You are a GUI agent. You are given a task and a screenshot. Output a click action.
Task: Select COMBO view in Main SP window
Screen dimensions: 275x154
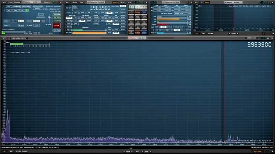tap(25, 151)
